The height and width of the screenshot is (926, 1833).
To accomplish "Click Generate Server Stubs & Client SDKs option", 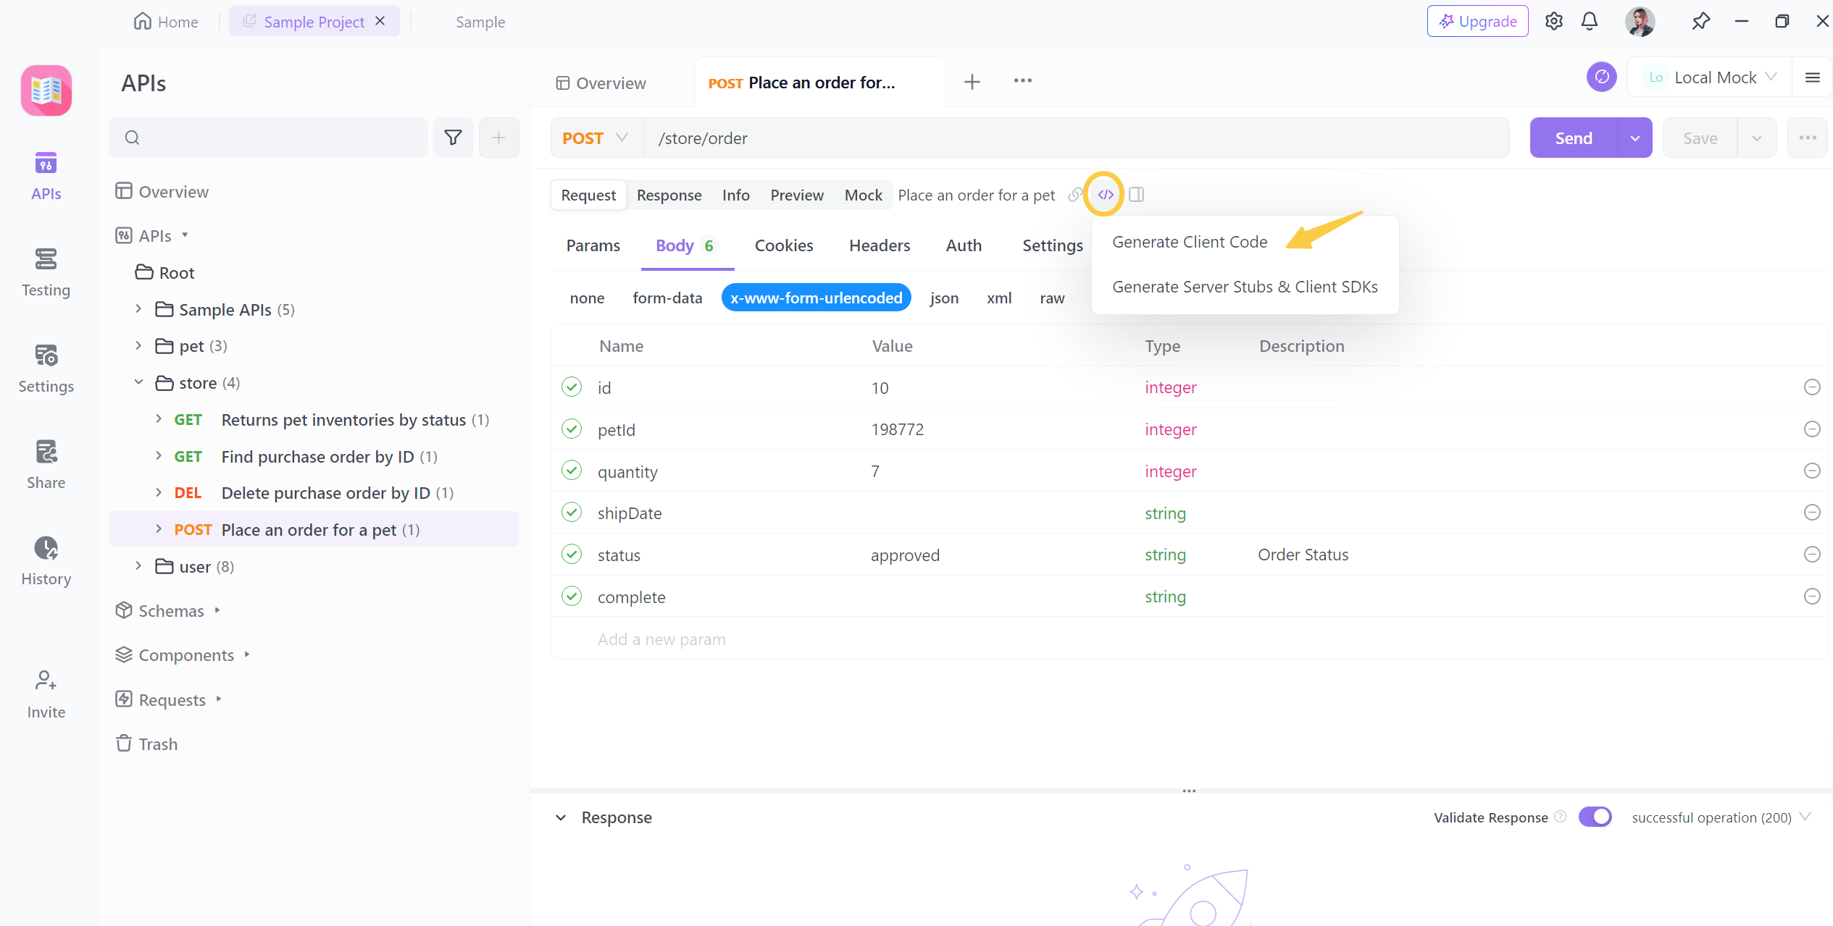I will [1245, 287].
